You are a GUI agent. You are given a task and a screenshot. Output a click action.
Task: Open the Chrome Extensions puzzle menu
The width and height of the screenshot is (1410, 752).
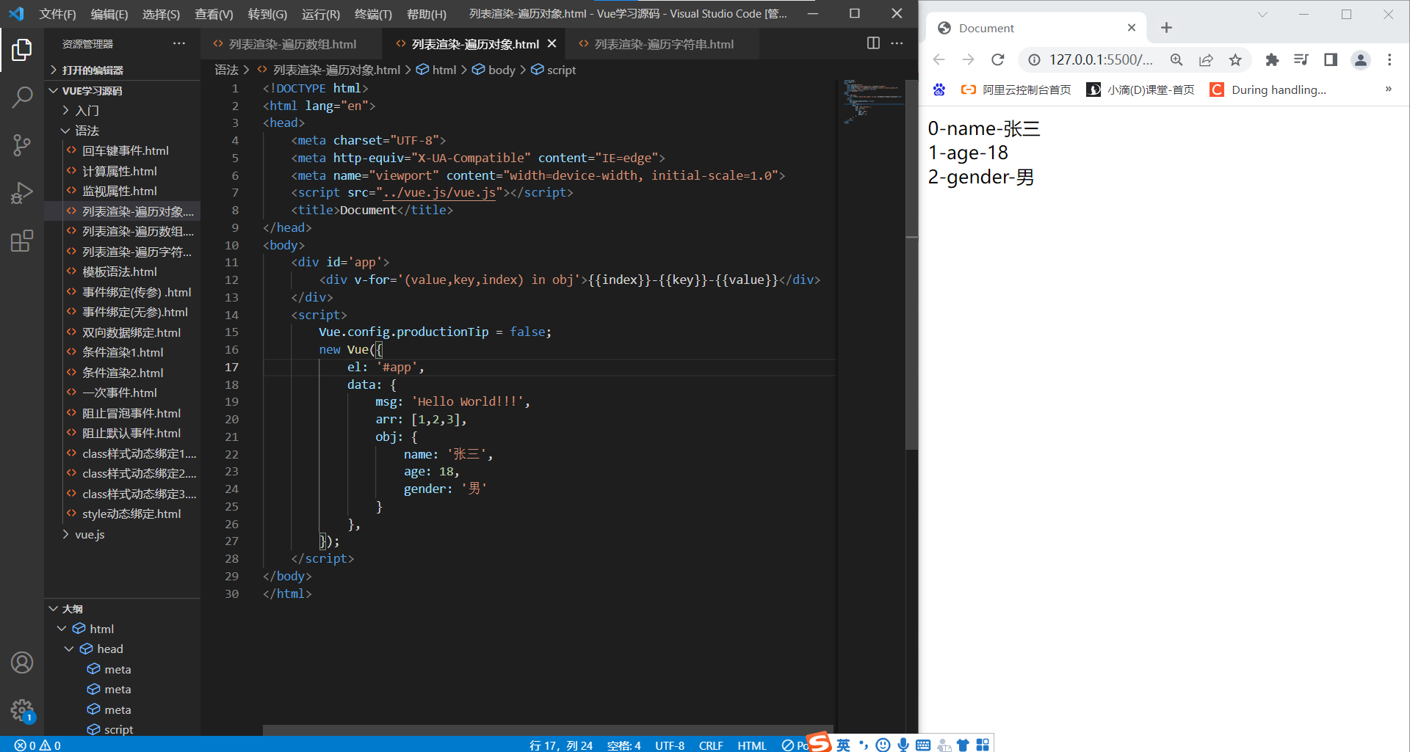pyautogui.click(x=1272, y=60)
